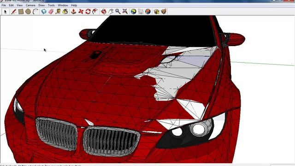Screen dimensions: 295x166
Task: Open the Camera menu
Action: (x=30, y=5)
